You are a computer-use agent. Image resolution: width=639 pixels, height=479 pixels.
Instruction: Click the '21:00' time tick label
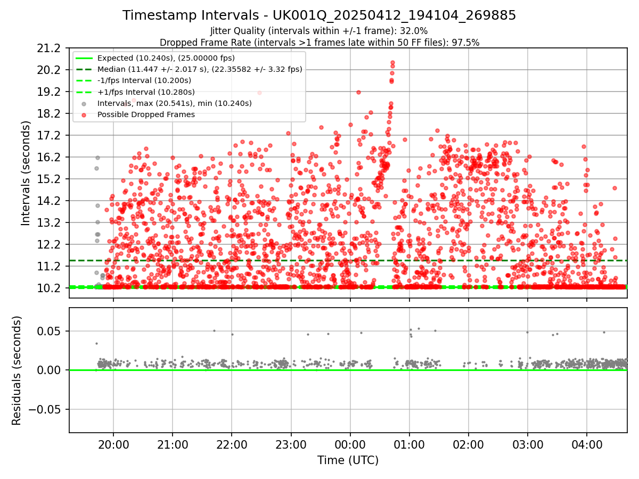pyautogui.click(x=173, y=444)
